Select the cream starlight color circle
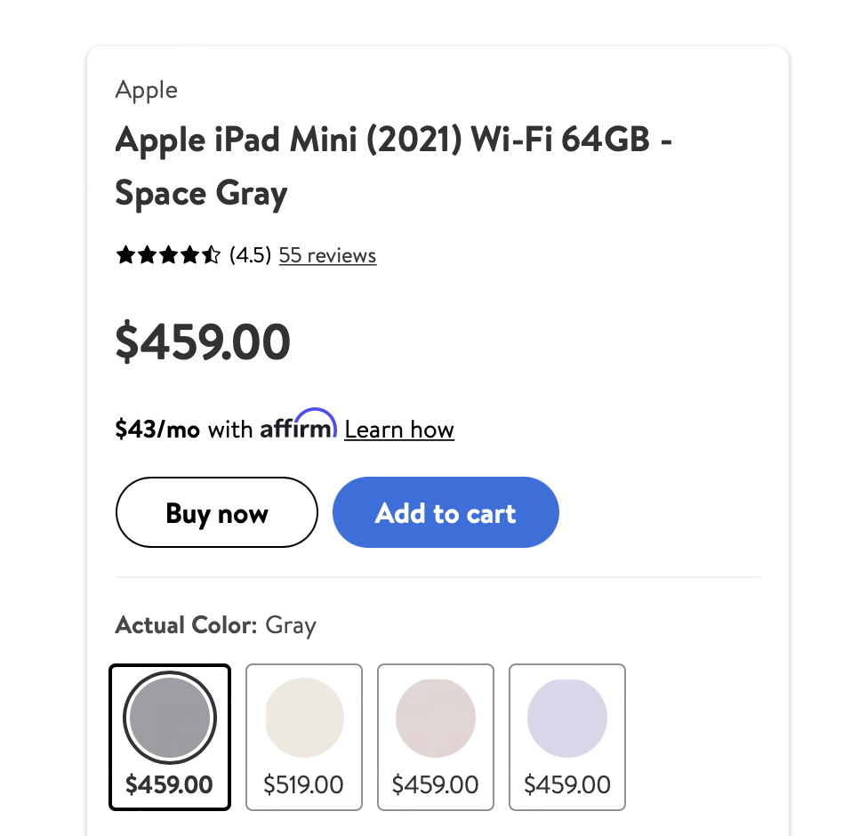The image size is (843, 836). click(304, 717)
